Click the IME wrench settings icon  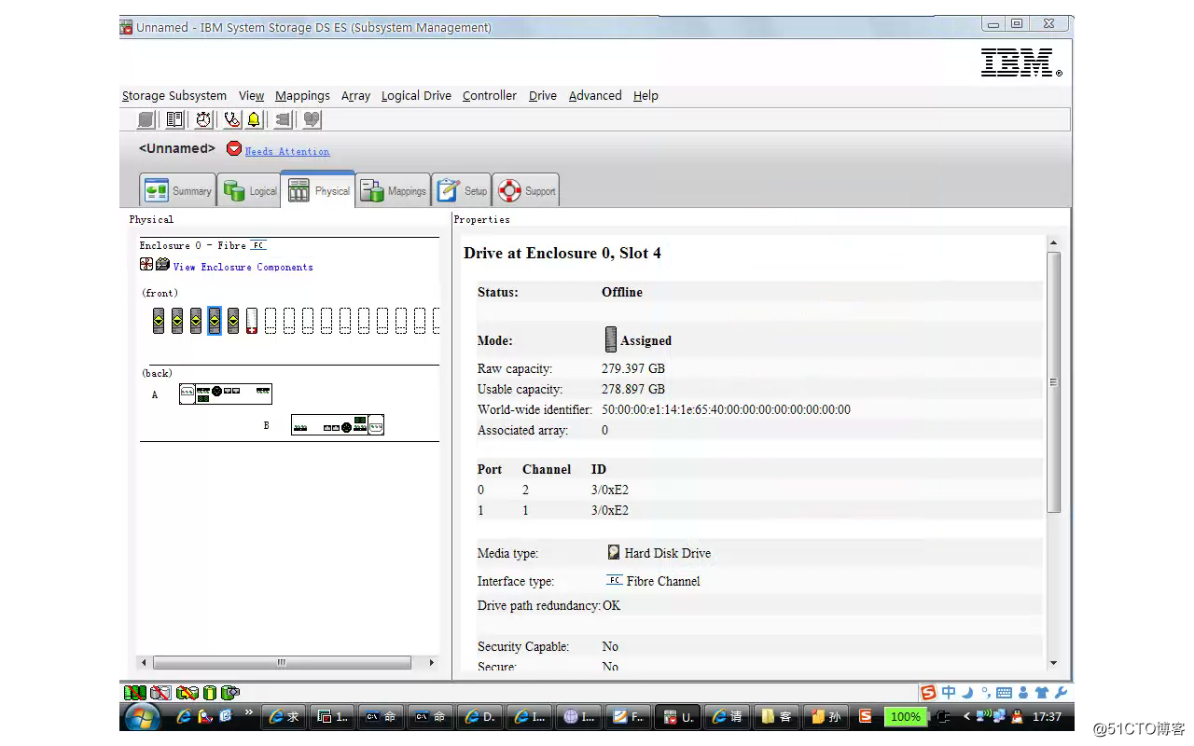click(1061, 692)
